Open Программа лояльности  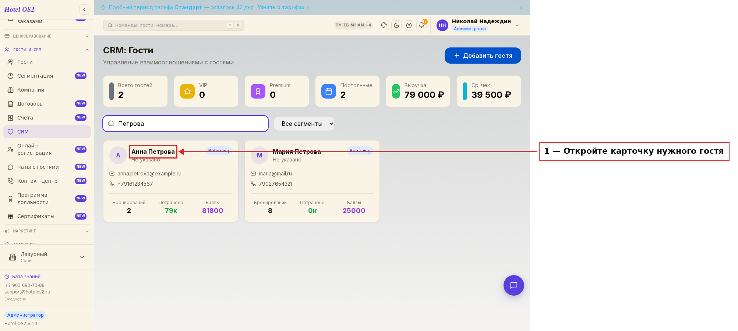point(47,199)
